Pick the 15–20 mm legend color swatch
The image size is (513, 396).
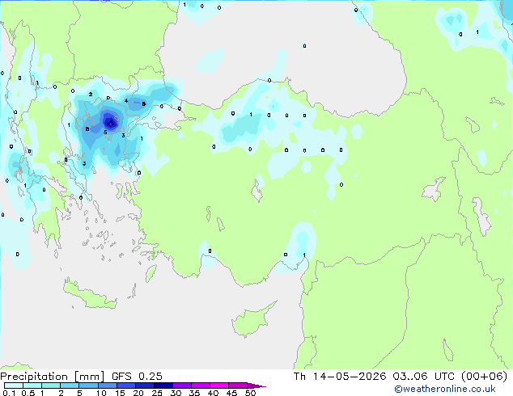[x=125, y=385]
